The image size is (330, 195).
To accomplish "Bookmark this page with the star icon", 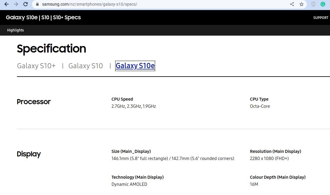I will pyautogui.click(x=302, y=4).
